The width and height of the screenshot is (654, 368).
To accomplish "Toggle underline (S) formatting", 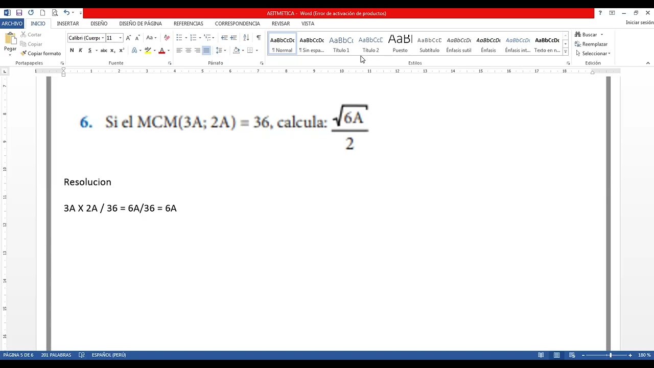I will click(89, 51).
